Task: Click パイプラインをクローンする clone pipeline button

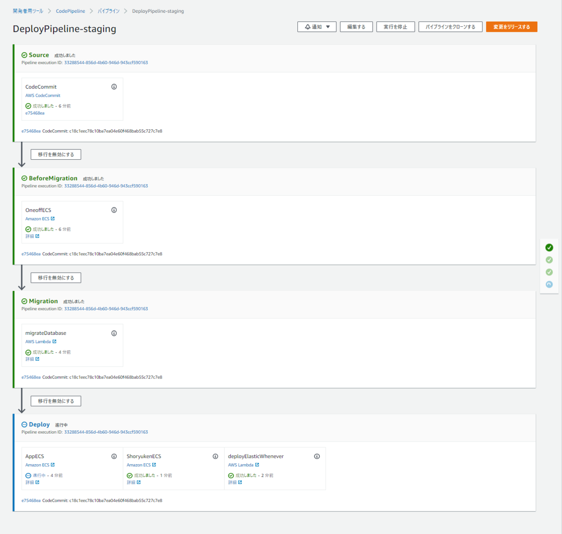Action: 451,27
